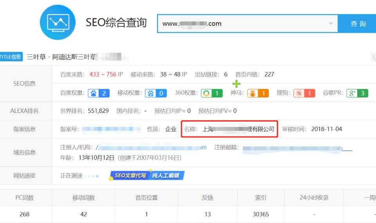Viewport: 376px width, 223px height.
Task: Click the SEO综合查询 chart logo icon
Action: pos(58,22)
